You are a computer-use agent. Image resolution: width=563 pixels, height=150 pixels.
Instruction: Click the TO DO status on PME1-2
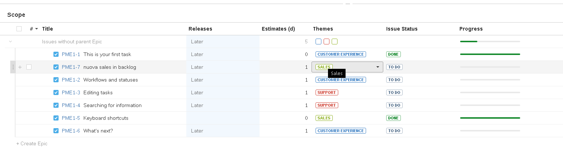[394, 80]
